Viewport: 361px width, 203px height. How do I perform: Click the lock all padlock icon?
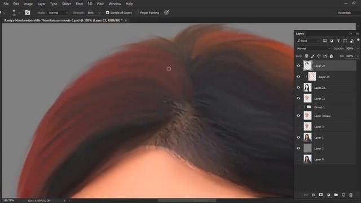pyautogui.click(x=331, y=56)
